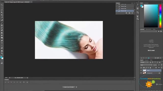Toggle lock image pixels
Viewport: 163px width, 91px height.
tap(146, 68)
